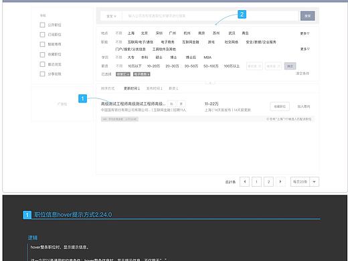Image resolution: width=348 pixels, height=261 pixels.
Task: Click the minimum custom salary input box
Action: (254, 66)
